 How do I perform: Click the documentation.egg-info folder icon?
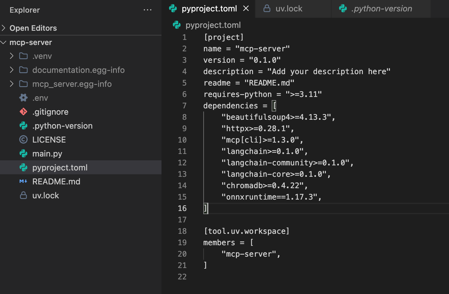click(23, 70)
